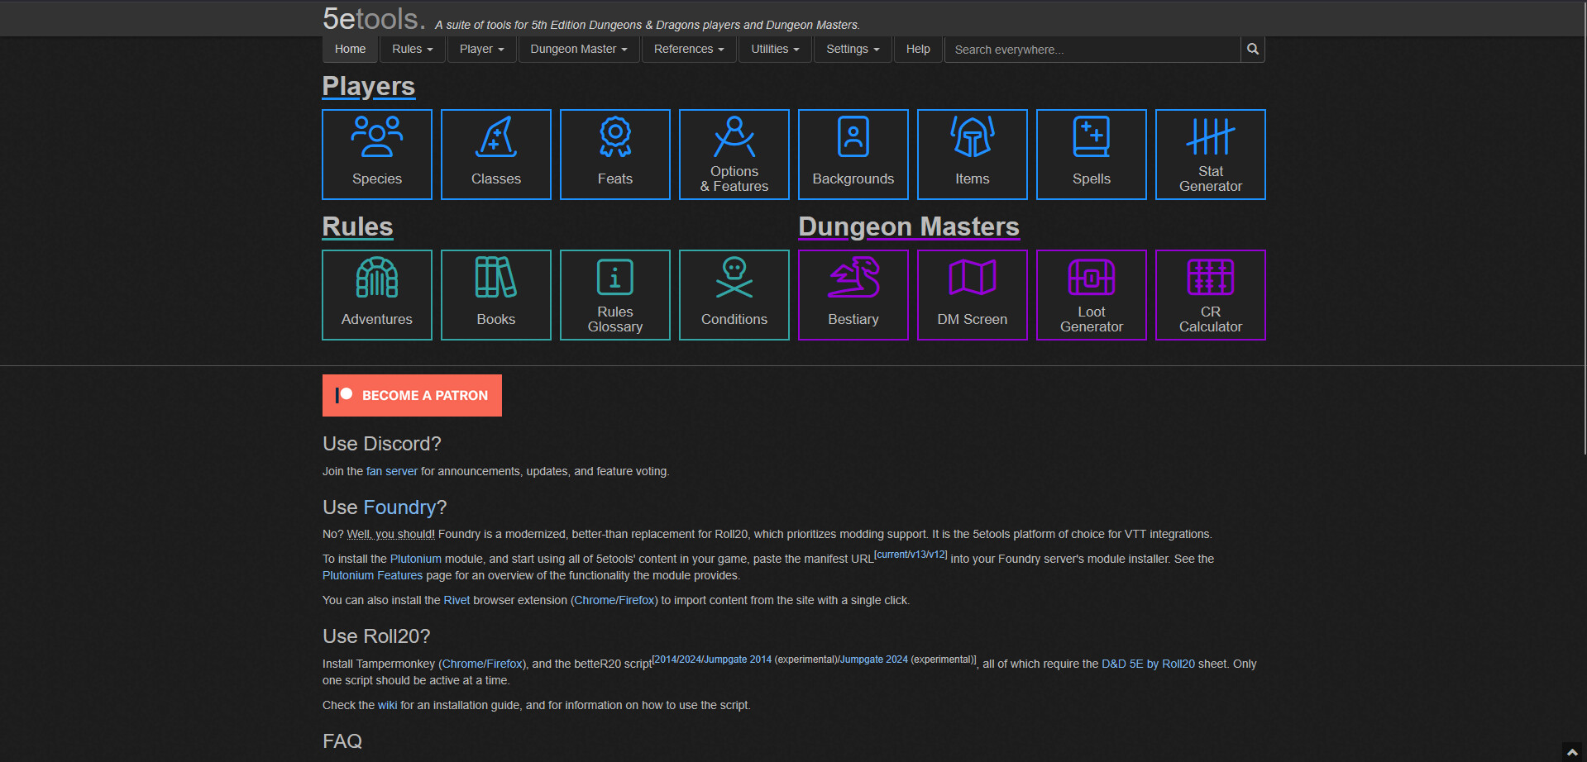Click the Become a Patron button

pos(412,395)
